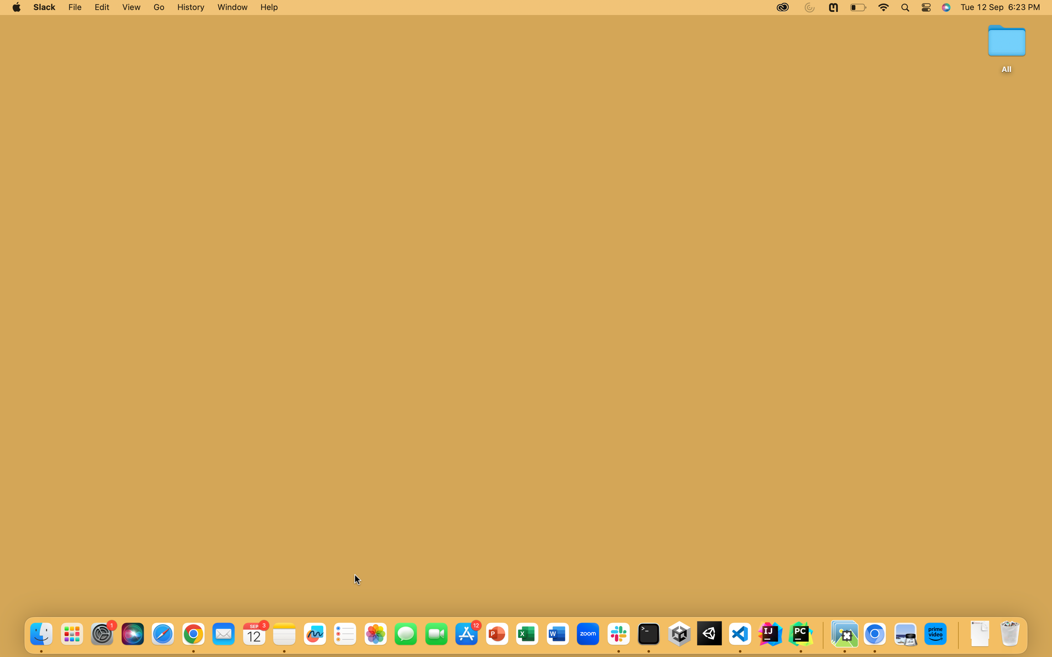Image resolution: width=1052 pixels, height=657 pixels.
Task: Open Zoom from the dock
Action: click(x=588, y=634)
